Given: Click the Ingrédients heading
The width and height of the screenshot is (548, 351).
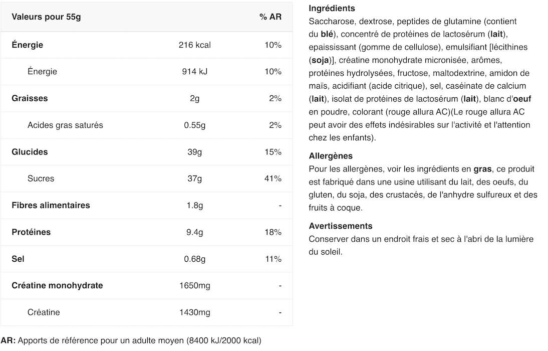Looking at the screenshot, I should click(x=332, y=8).
